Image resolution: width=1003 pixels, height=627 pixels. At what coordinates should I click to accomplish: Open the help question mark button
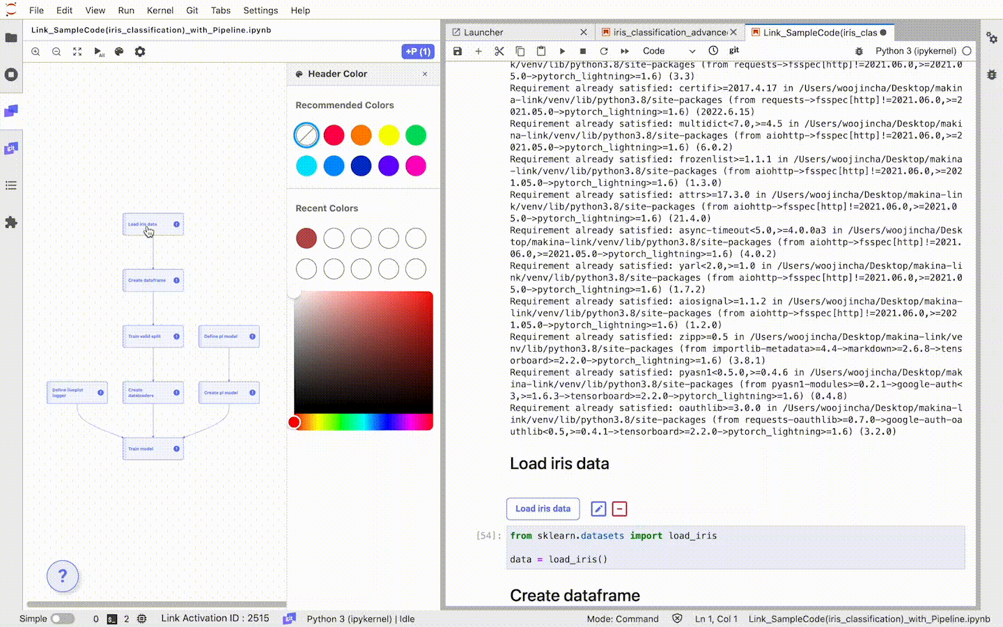(63, 576)
